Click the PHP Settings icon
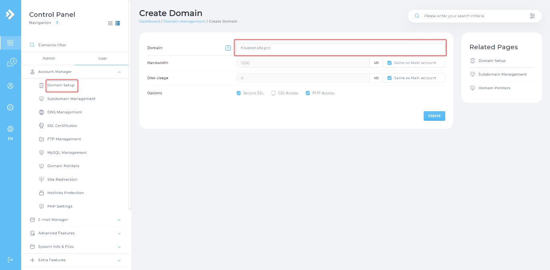Viewport: 550px width, 270px height. coord(41,206)
